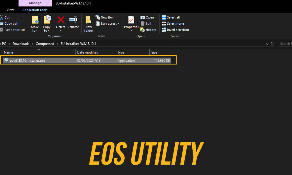Expand the Delete dropdown arrow
Screen dimensions: 292x175
click(61, 31)
